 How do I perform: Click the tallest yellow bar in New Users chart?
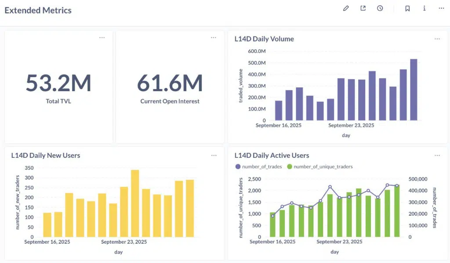point(135,203)
